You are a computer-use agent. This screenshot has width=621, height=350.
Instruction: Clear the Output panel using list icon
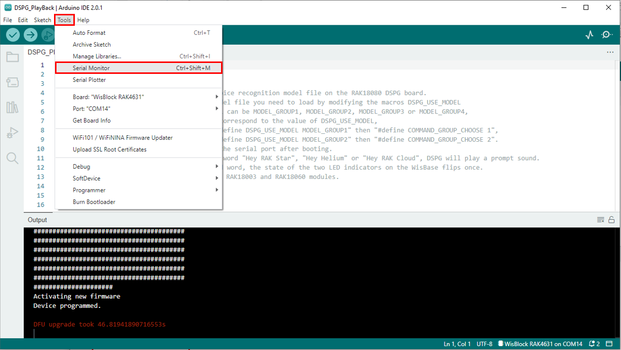[x=601, y=220]
